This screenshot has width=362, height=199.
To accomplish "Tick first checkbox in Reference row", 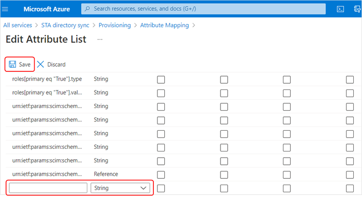I will coord(161,175).
